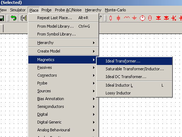The height and width of the screenshot is (137, 182).
Task: Choose From Symbol Library
Action: [63, 34]
